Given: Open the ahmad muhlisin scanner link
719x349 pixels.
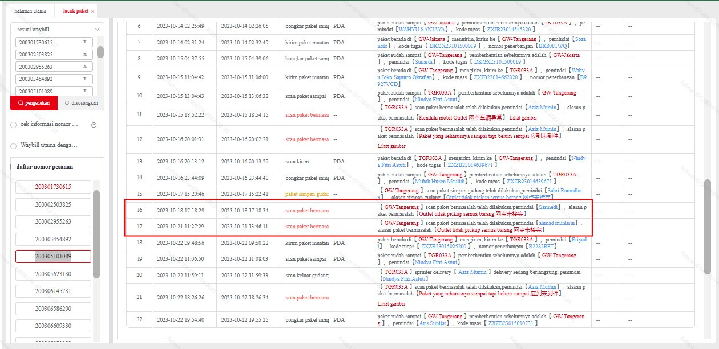Looking at the screenshot, I should (557, 223).
